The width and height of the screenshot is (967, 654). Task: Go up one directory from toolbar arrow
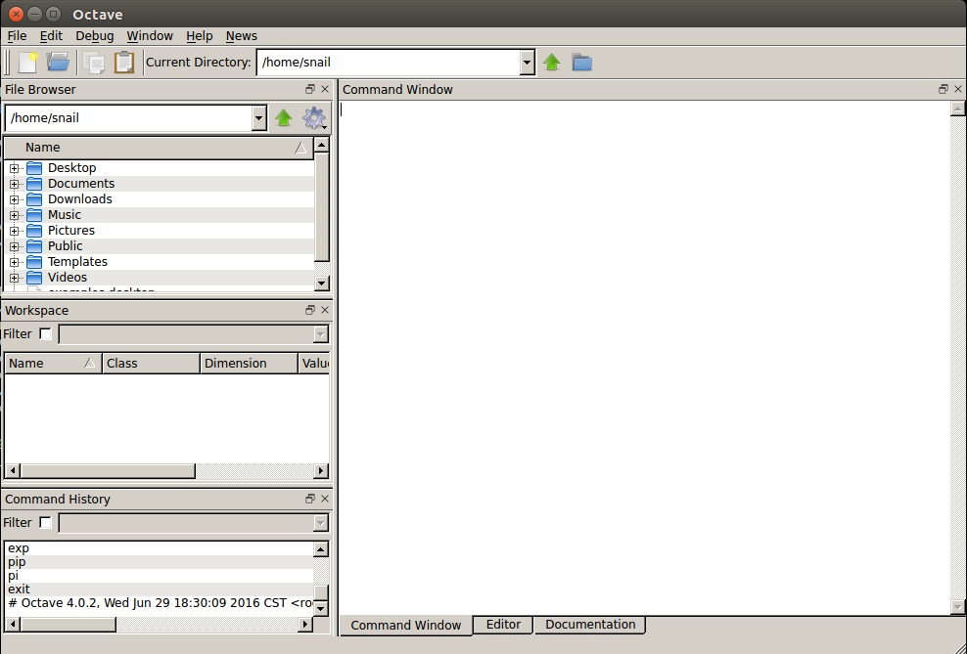click(552, 63)
